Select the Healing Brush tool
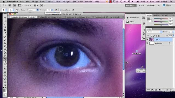175x98 pixels. point(5,37)
